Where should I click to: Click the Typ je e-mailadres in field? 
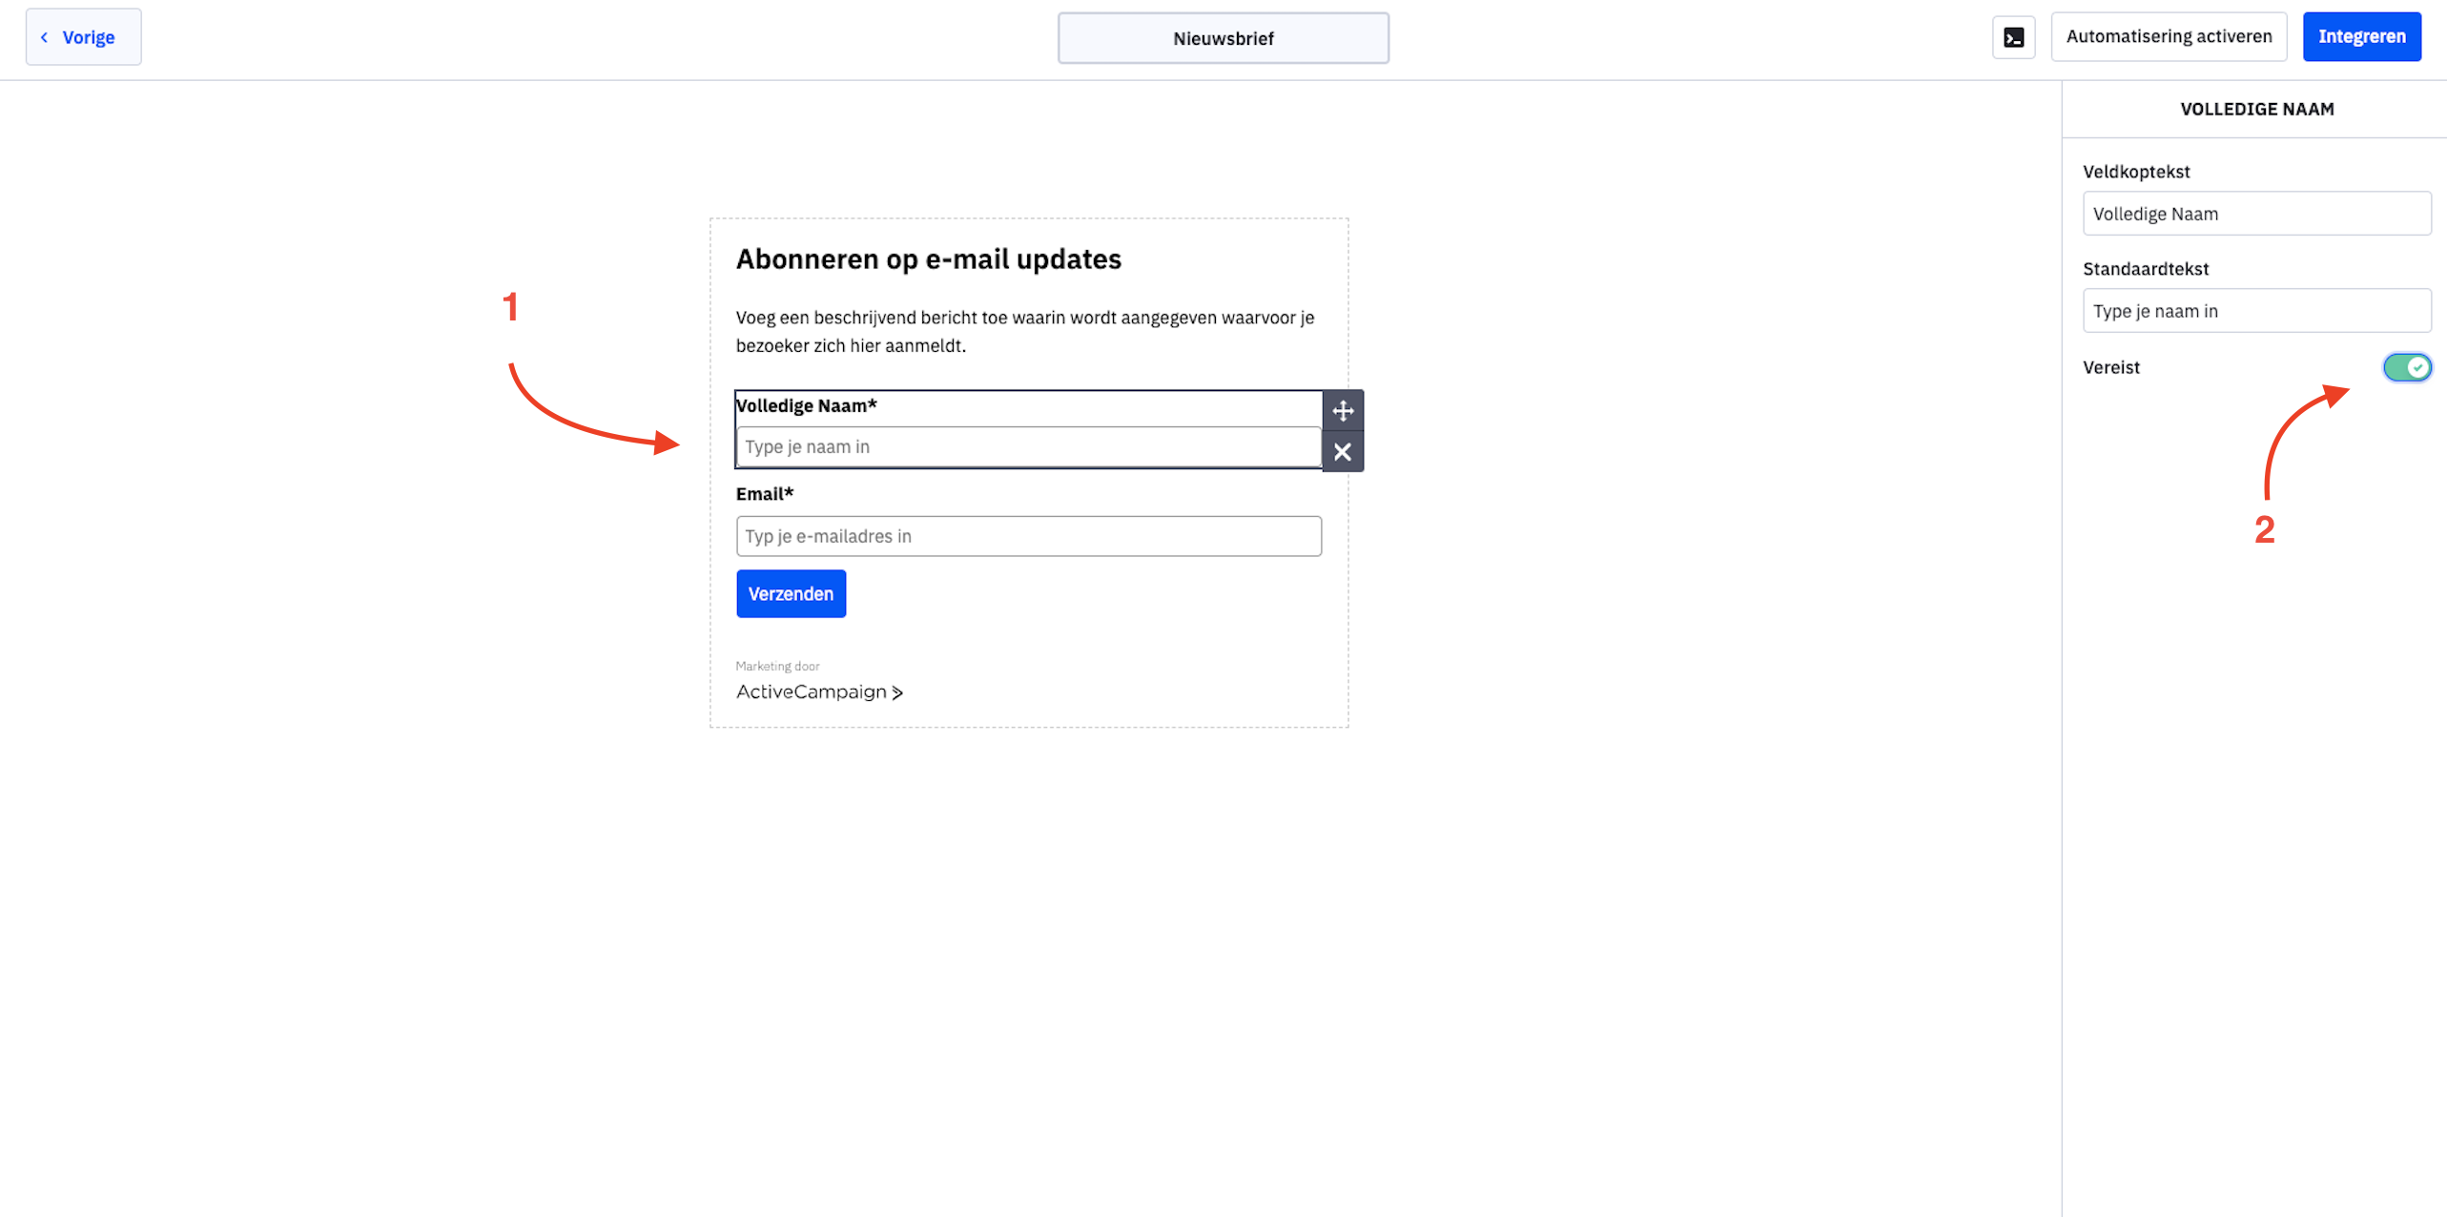[x=1028, y=536]
